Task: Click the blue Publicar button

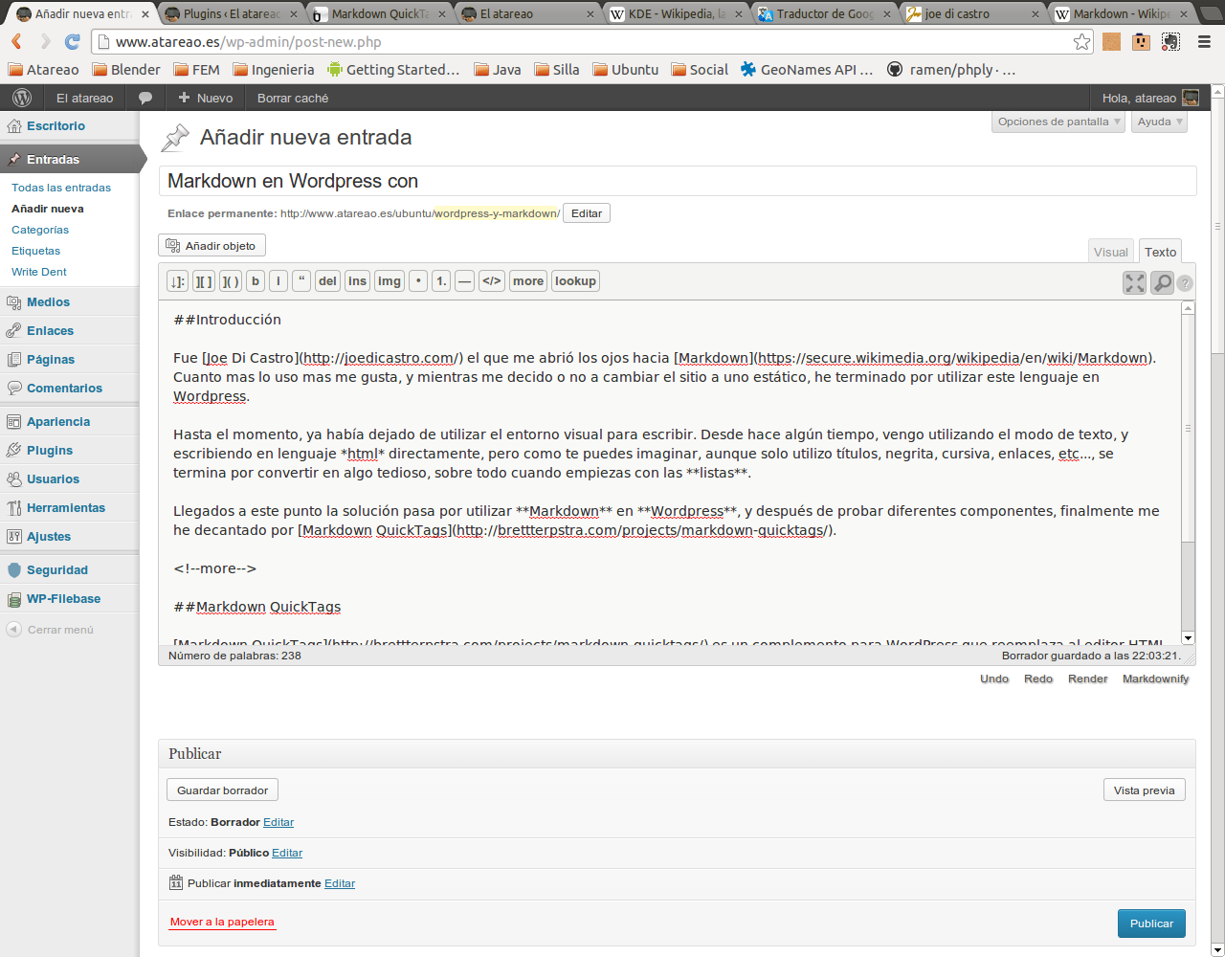Action: click(1151, 924)
